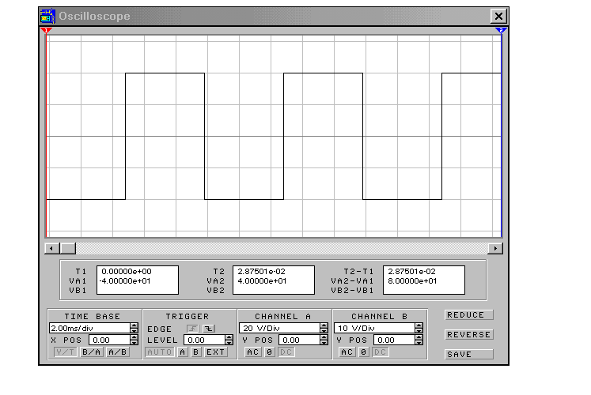Screen dimensions: 591x395
Task: Click Channel B Y POS field
Action: pos(394,340)
